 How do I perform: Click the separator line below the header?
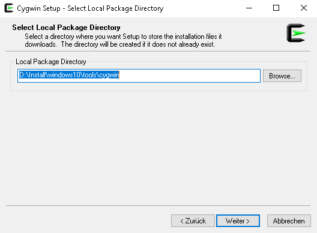point(158,52)
